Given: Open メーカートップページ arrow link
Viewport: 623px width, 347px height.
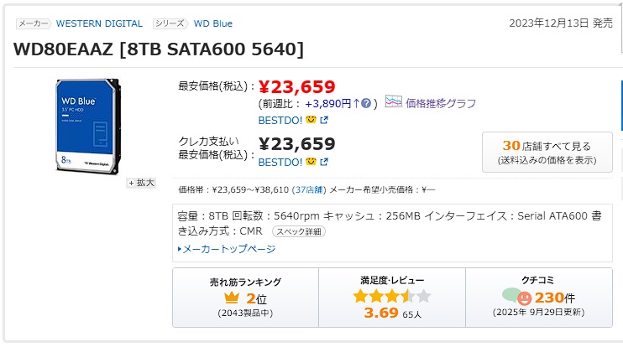Looking at the screenshot, I should click(227, 249).
